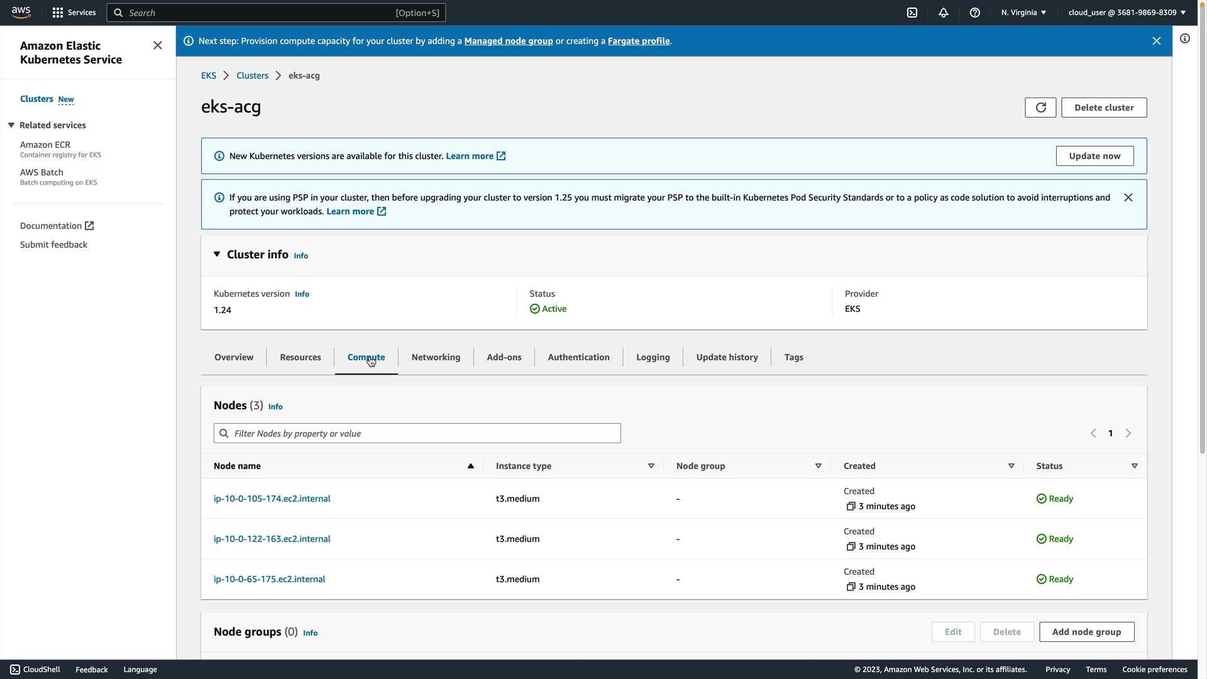Viewport: 1207px width, 679px height.
Task: Open the Services grid menu
Action: [74, 13]
